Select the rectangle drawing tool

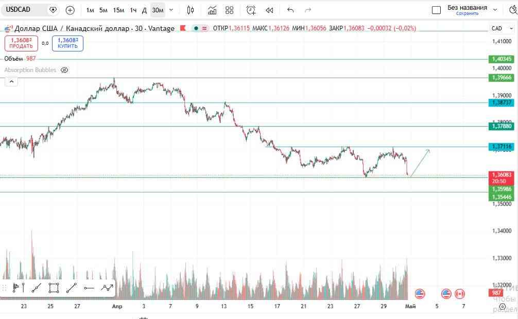[x=54, y=288]
